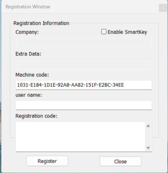
Task: Click the Machine code: label
Action: tap(32, 75)
